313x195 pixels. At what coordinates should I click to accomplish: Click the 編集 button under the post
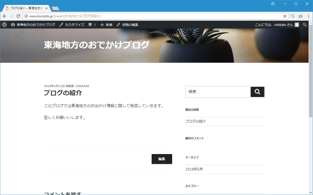pyautogui.click(x=162, y=159)
